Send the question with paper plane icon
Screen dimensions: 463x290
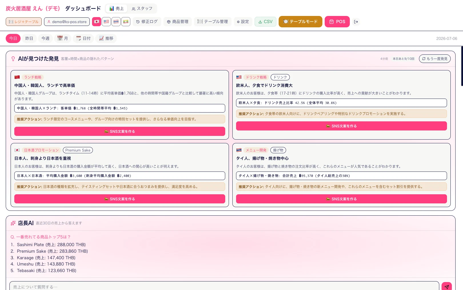point(447,287)
